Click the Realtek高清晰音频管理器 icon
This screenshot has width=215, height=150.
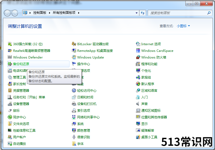[x=10, y=51]
